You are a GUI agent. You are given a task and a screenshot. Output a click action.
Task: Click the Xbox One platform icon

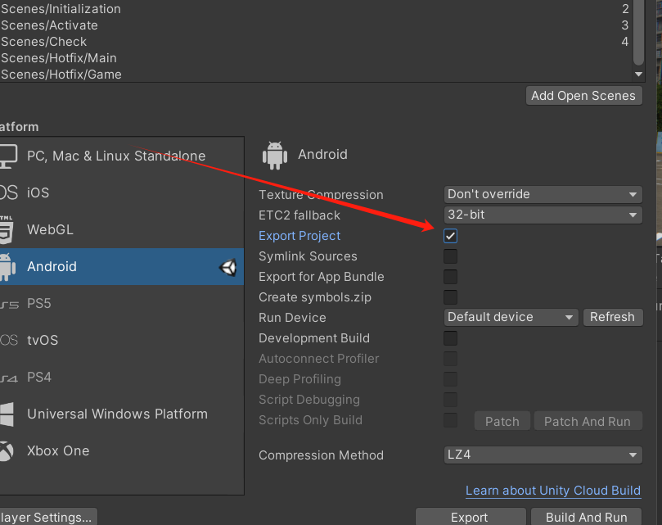[7, 450]
